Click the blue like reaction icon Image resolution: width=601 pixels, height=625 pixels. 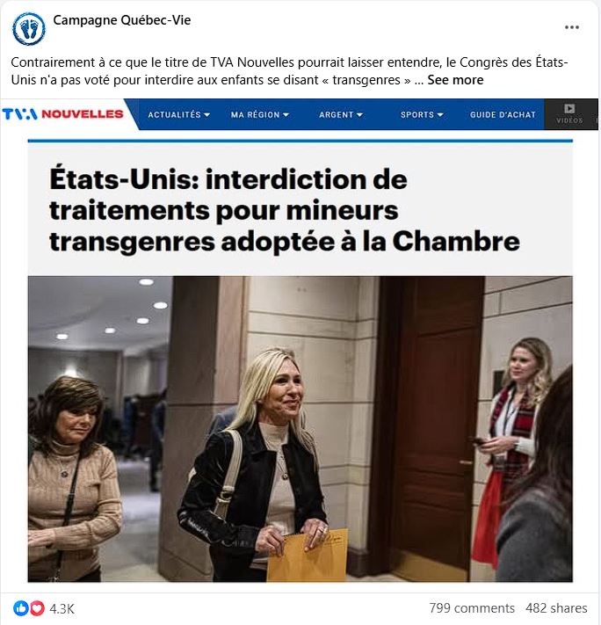[21, 608]
